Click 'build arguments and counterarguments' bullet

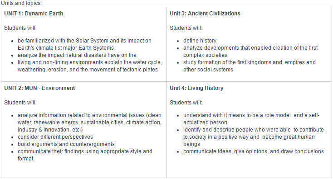66,144
